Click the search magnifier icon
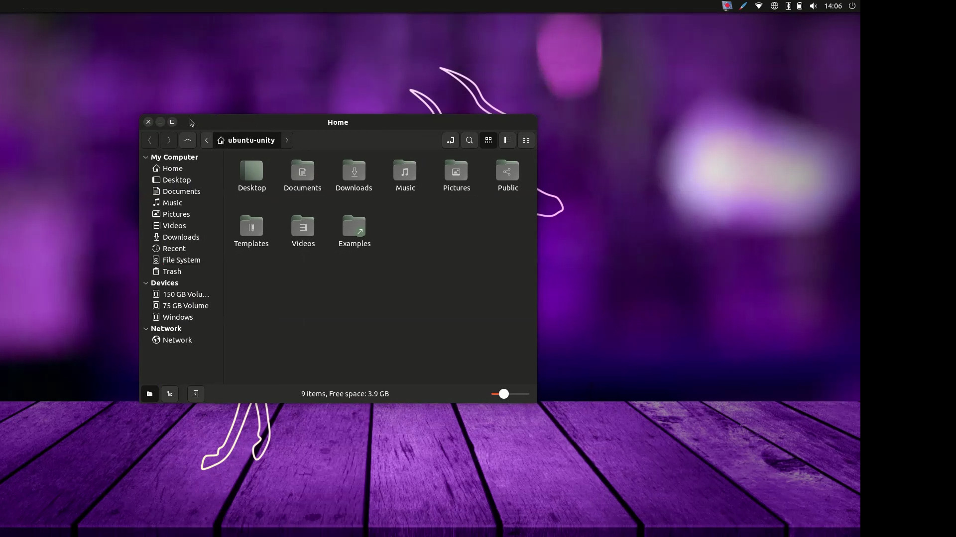This screenshot has width=956, height=537. [x=469, y=140]
